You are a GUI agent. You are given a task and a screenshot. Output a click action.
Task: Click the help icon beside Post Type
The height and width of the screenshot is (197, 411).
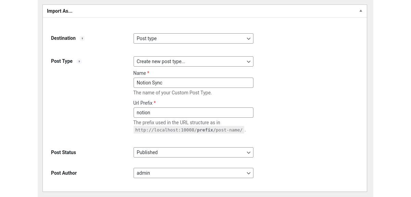click(x=79, y=61)
